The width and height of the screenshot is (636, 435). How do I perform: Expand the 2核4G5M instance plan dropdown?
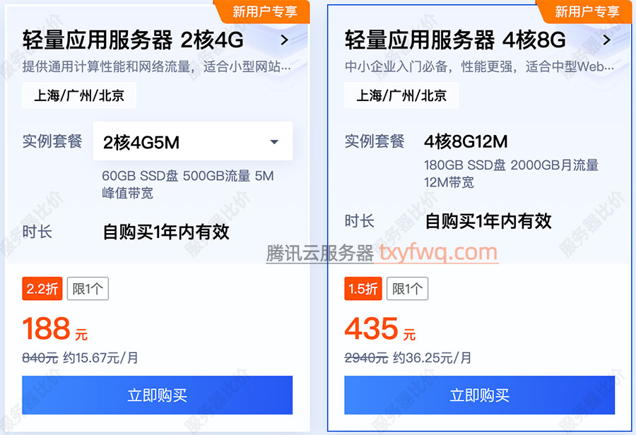pyautogui.click(x=193, y=141)
